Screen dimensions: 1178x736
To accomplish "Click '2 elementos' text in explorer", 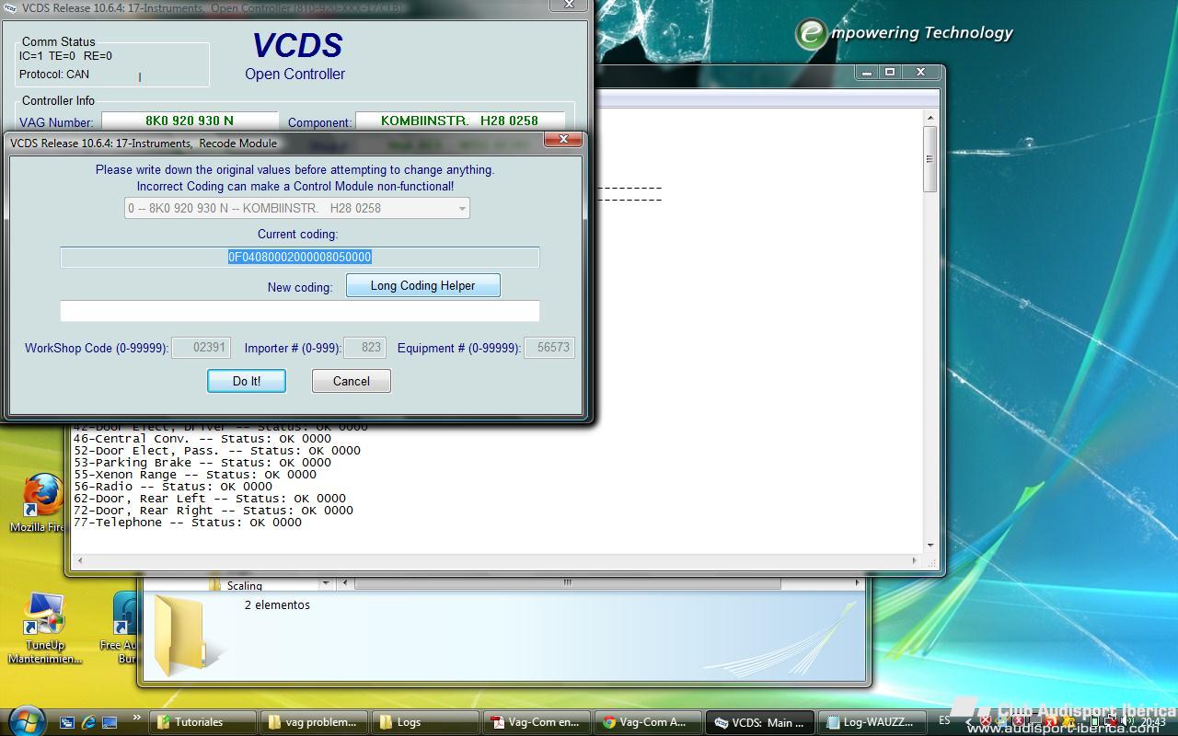I will tap(277, 604).
